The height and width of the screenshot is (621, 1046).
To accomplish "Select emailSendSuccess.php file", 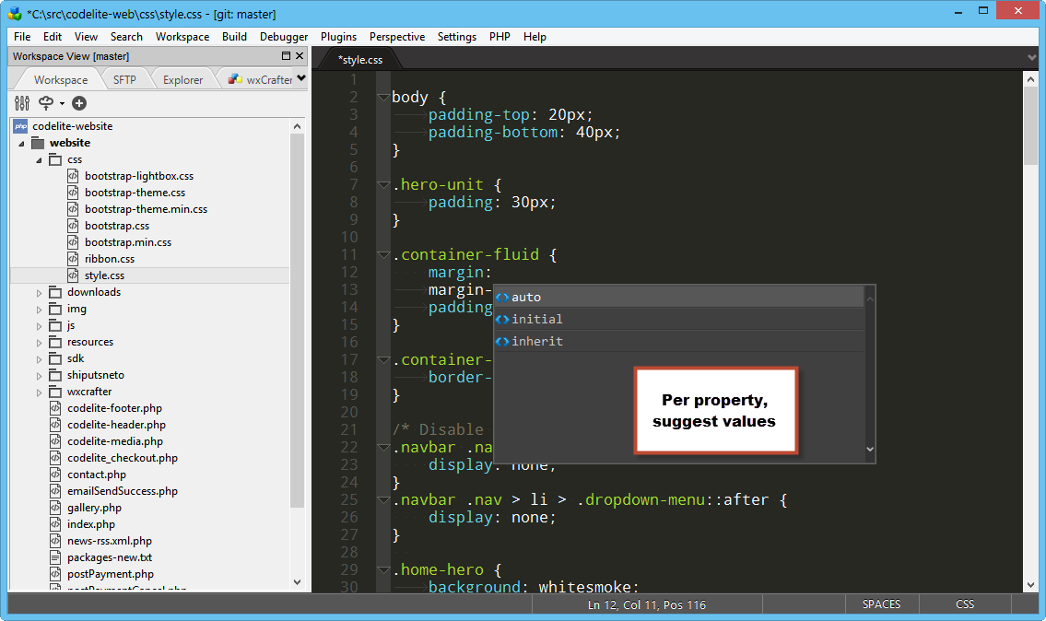I will coord(122,492).
